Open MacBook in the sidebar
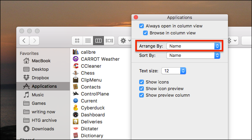The image size is (252, 140). point(43,61)
